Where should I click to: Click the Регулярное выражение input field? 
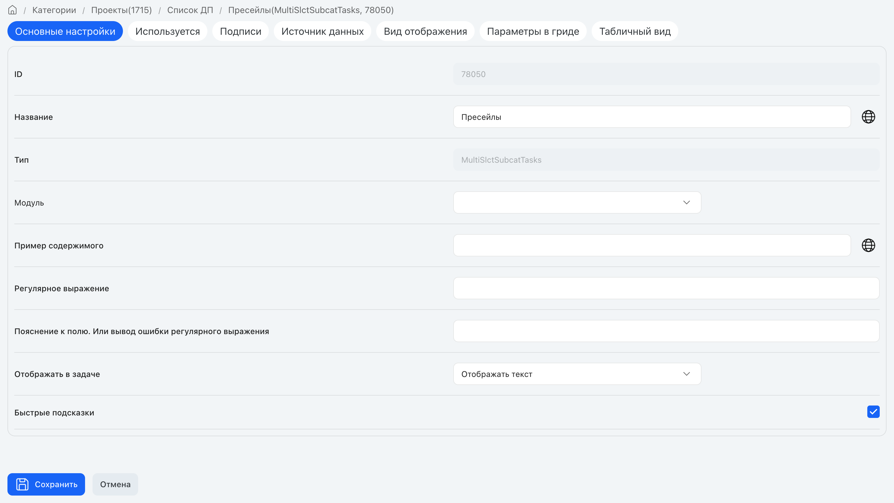(666, 288)
